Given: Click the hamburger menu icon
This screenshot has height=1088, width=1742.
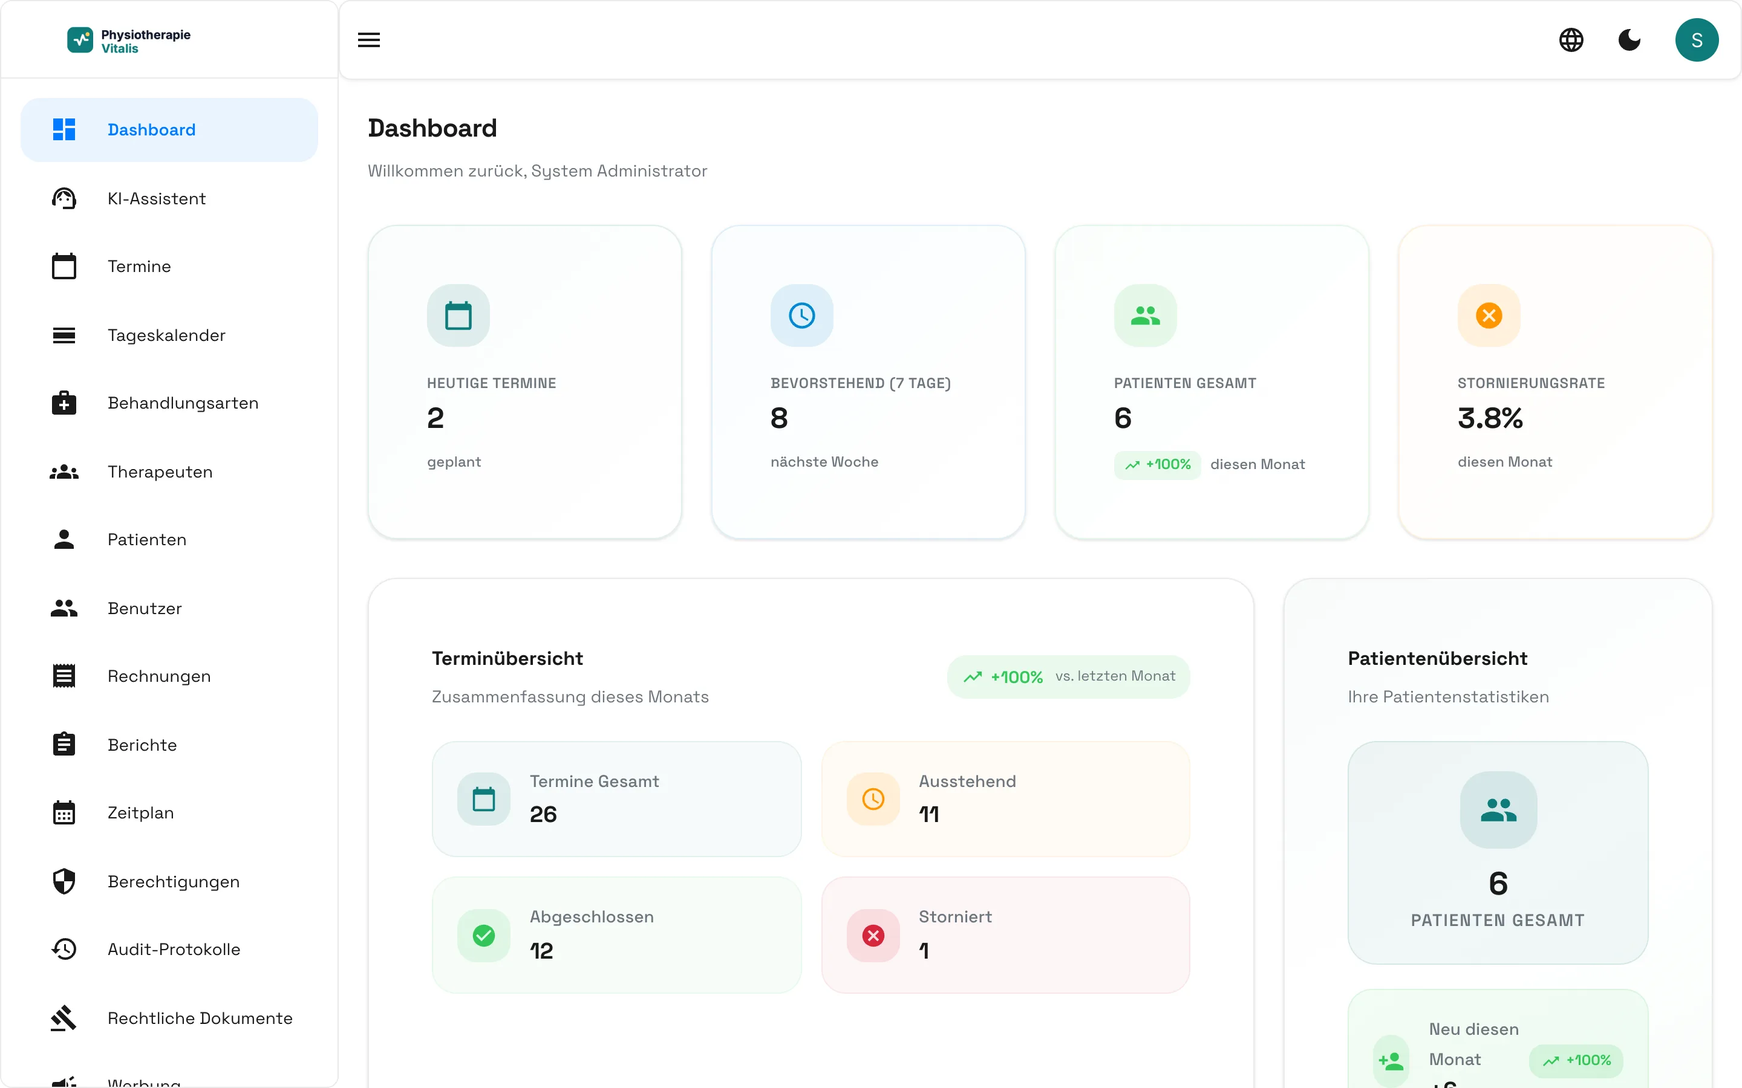Looking at the screenshot, I should [x=368, y=39].
